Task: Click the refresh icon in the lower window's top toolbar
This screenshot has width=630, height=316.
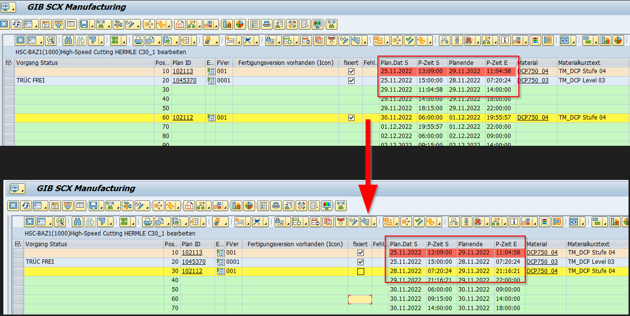Action: click(25, 205)
